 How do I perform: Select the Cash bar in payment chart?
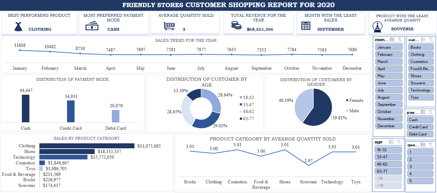point(25,108)
